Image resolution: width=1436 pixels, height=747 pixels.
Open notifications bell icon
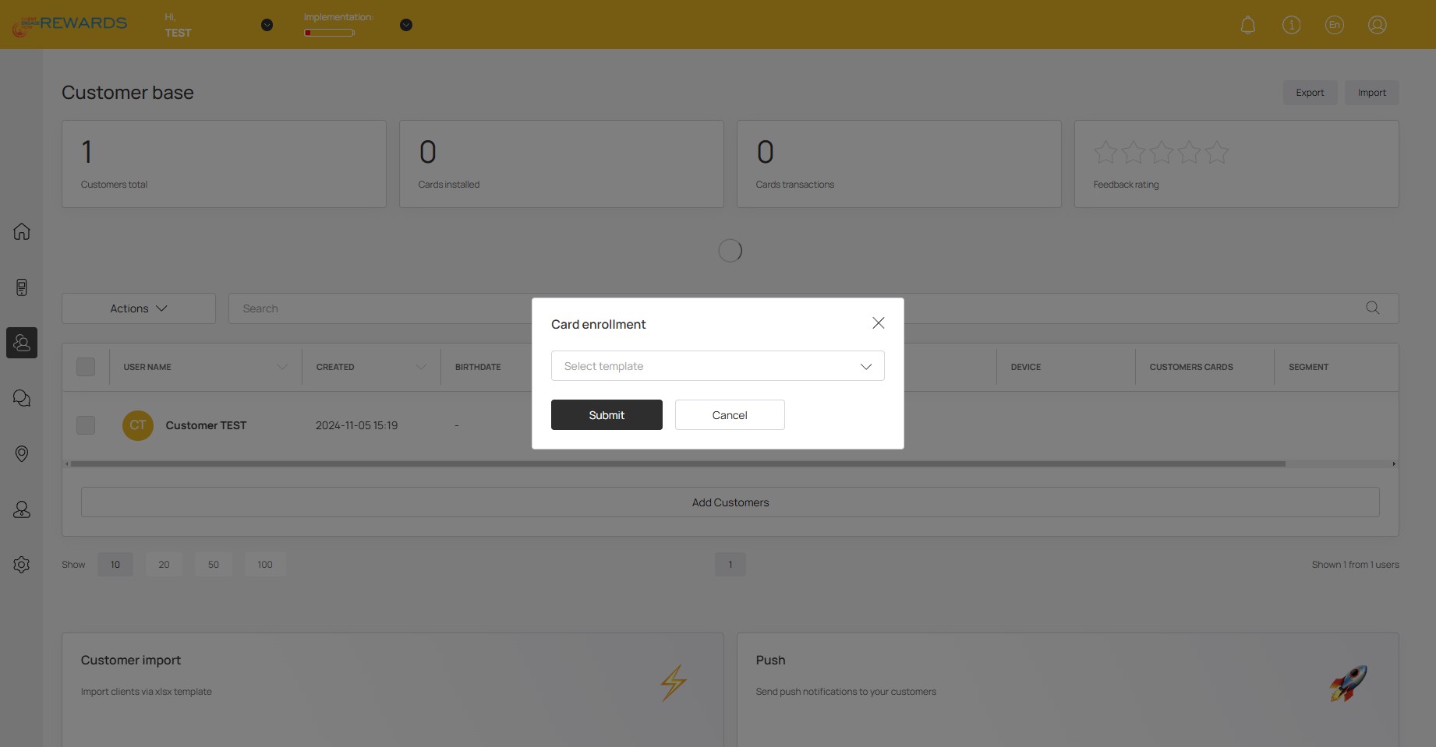[x=1248, y=25]
